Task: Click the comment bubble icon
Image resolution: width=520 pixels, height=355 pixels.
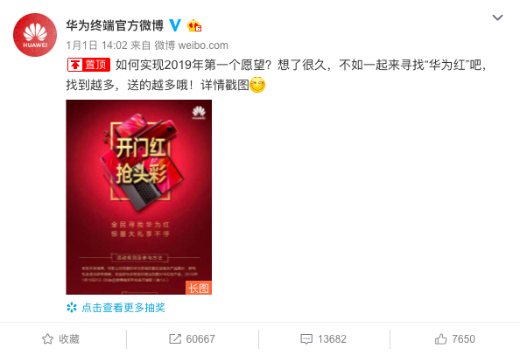Action: [x=306, y=338]
